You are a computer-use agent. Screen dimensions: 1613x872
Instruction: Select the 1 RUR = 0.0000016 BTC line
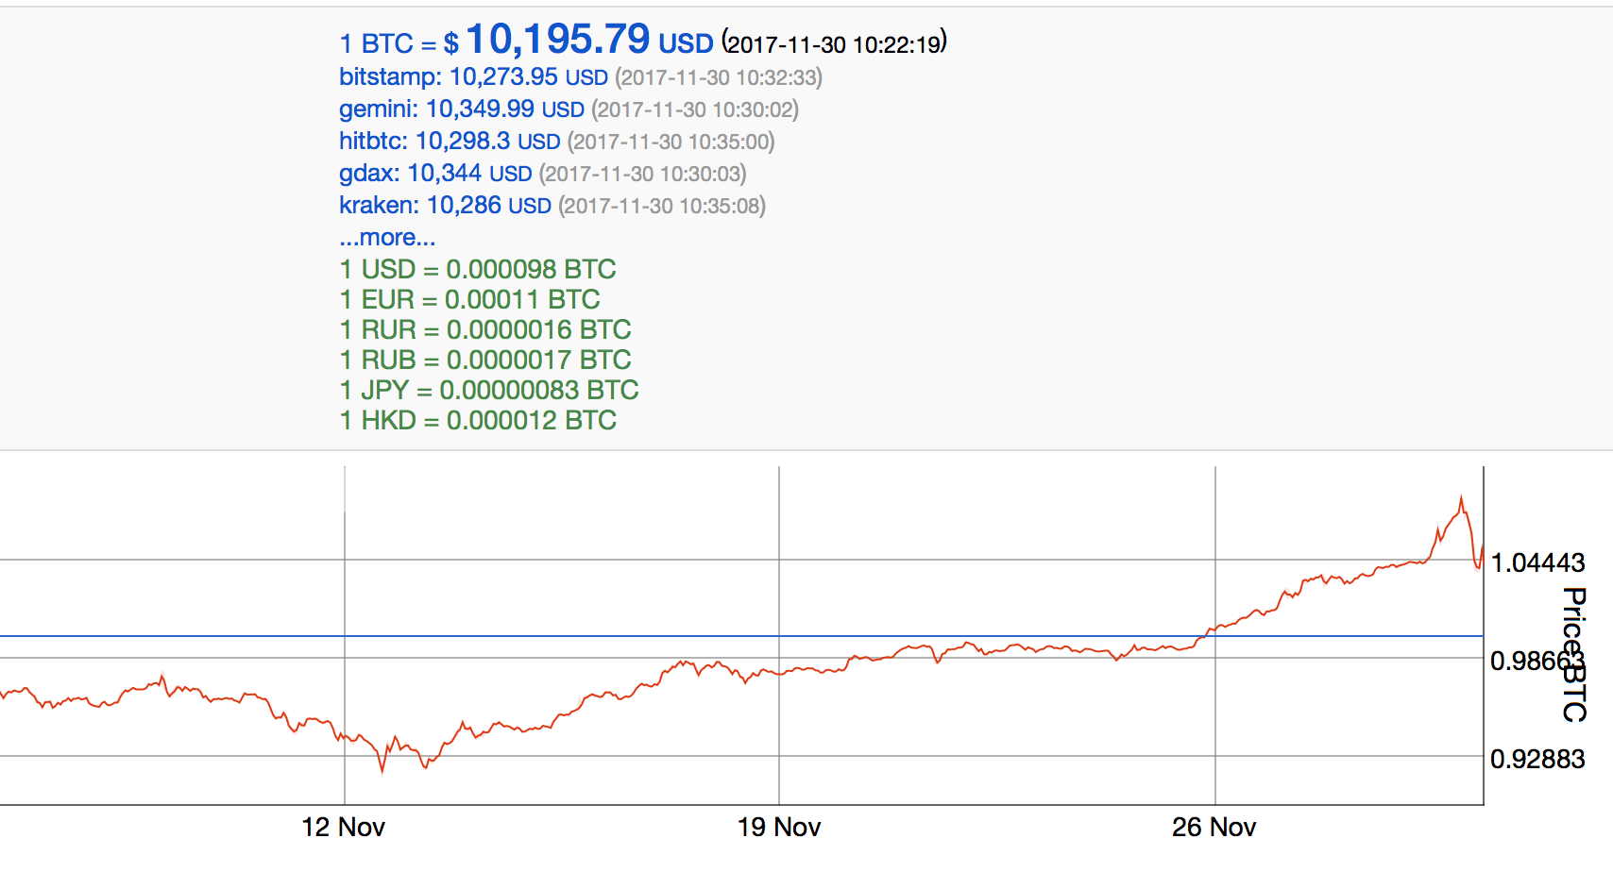[485, 330]
